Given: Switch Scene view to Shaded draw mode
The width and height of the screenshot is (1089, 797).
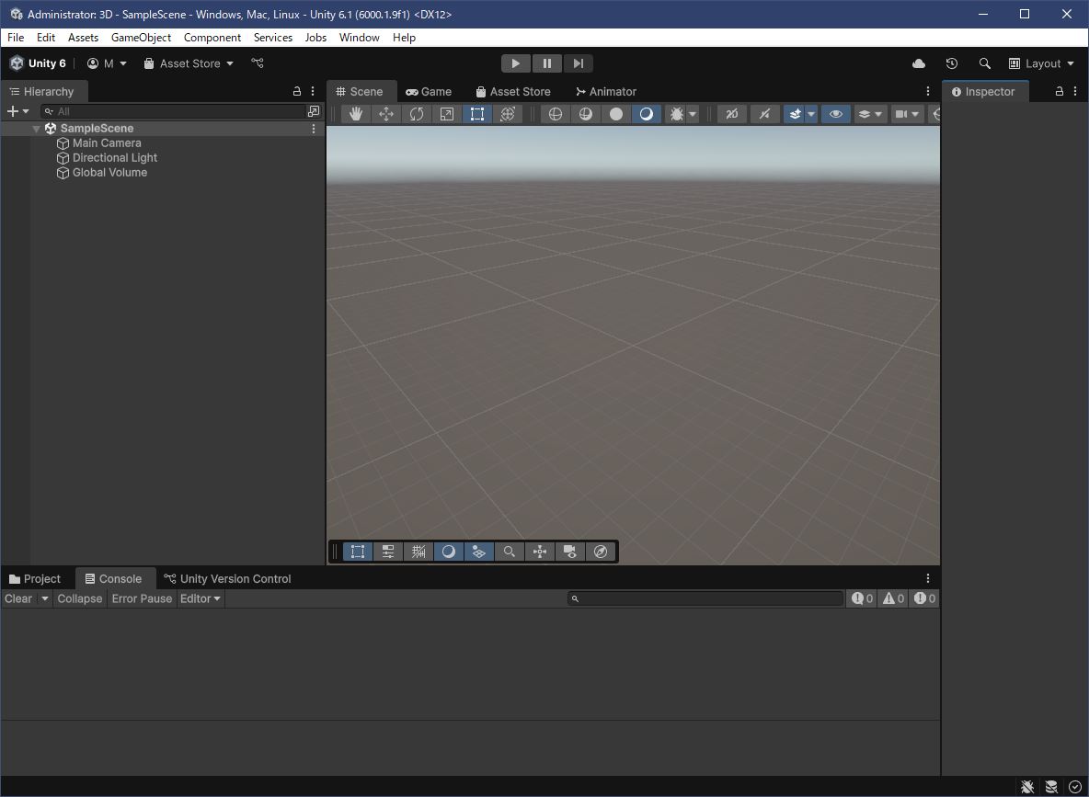Looking at the screenshot, I should tap(646, 114).
